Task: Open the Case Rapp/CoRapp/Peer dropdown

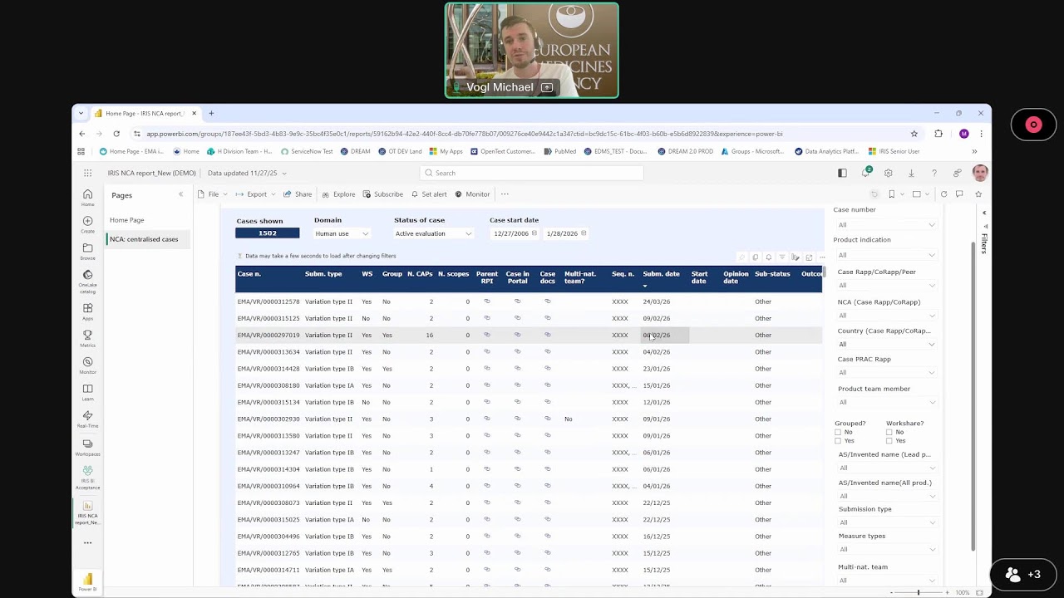Action: click(x=886, y=286)
